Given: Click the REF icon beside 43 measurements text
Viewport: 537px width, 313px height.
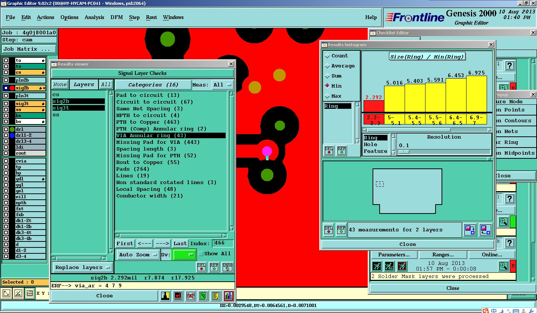Looking at the screenshot, I should click(x=341, y=230).
